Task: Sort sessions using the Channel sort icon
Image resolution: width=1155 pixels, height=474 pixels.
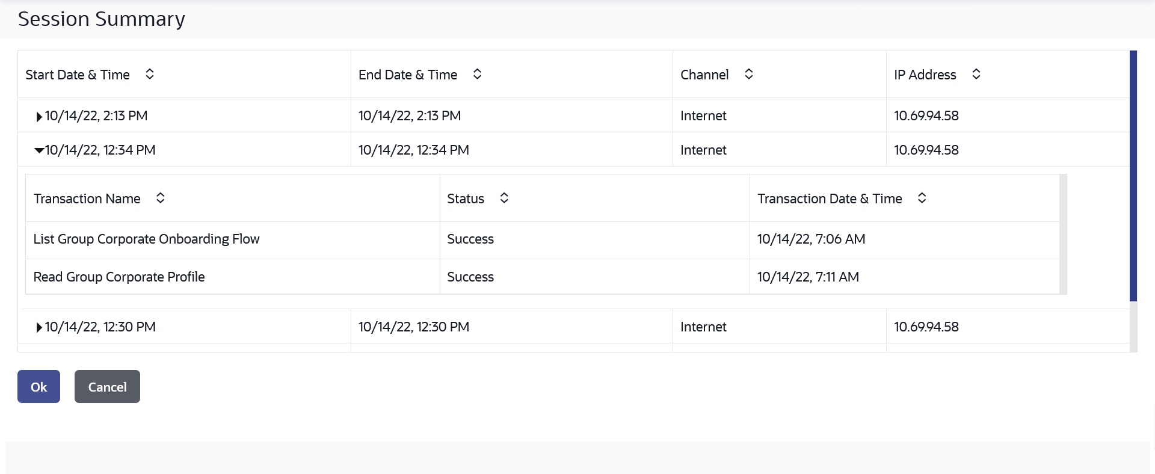Action: coord(749,74)
